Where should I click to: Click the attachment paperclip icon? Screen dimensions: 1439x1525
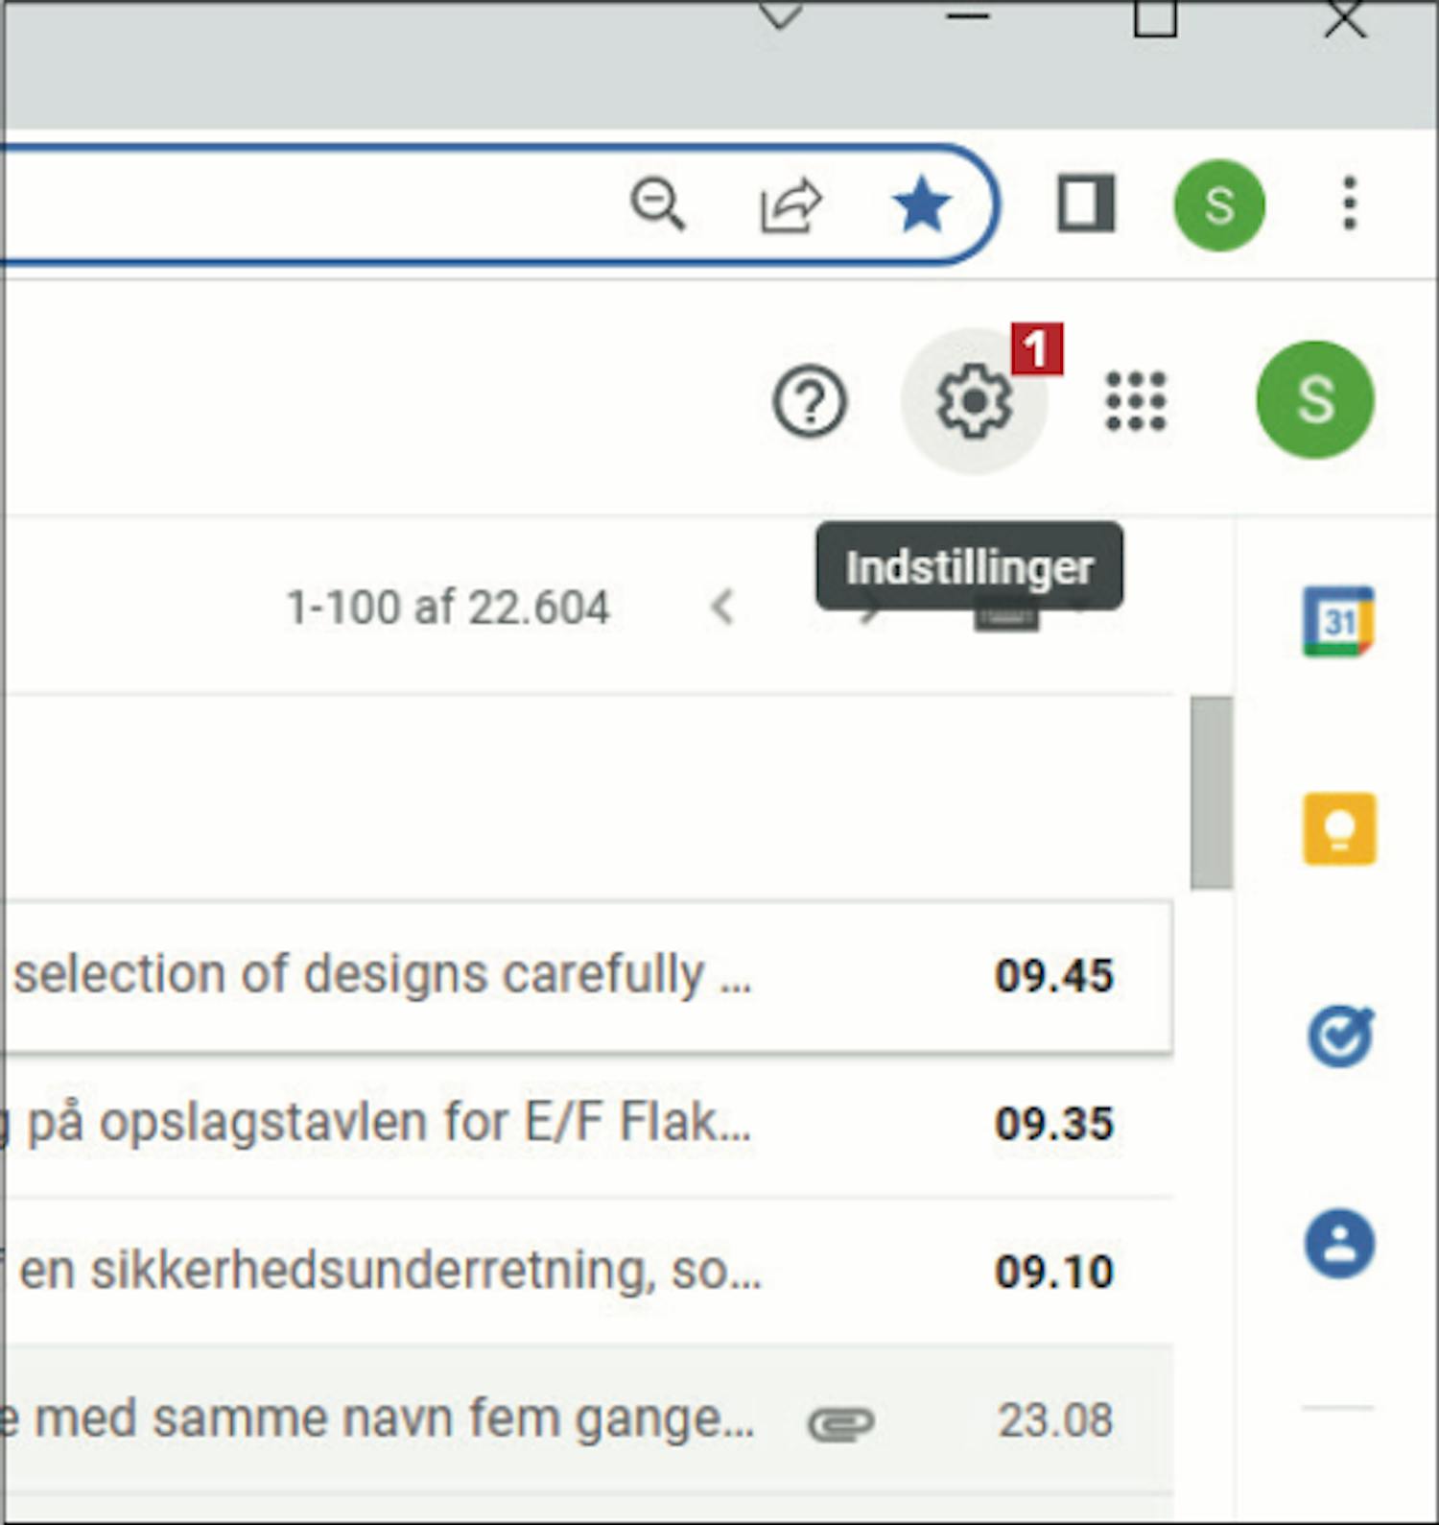[x=840, y=1422]
